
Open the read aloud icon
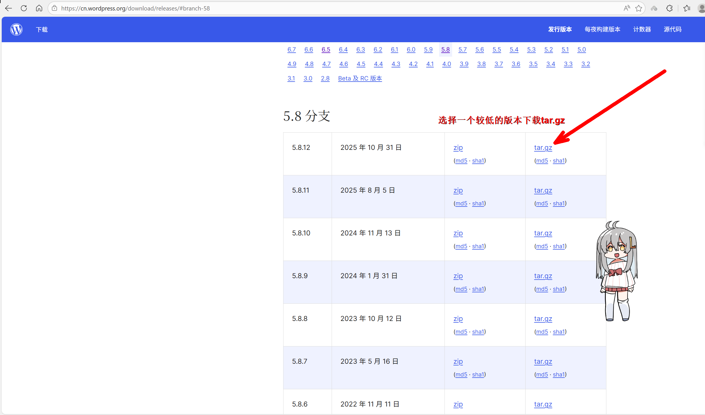point(627,8)
